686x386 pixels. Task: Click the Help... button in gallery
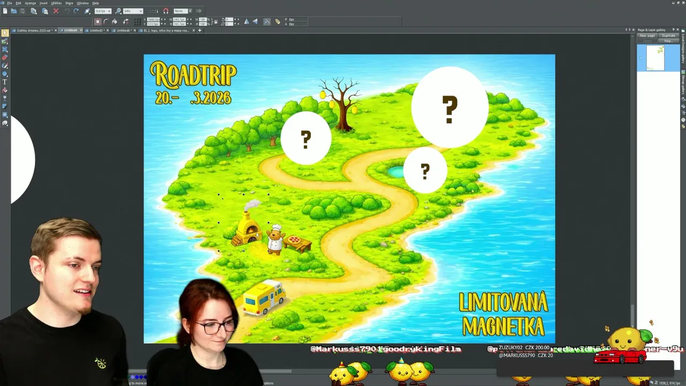coord(668,41)
